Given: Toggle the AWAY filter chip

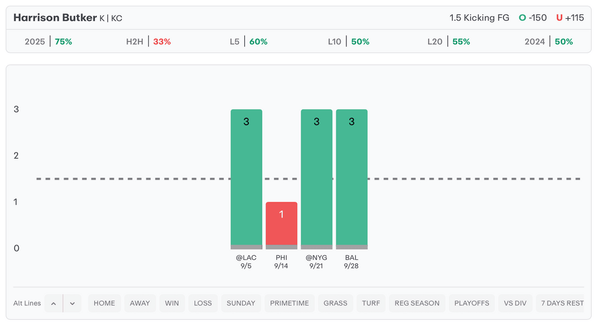Looking at the screenshot, I should coord(140,303).
